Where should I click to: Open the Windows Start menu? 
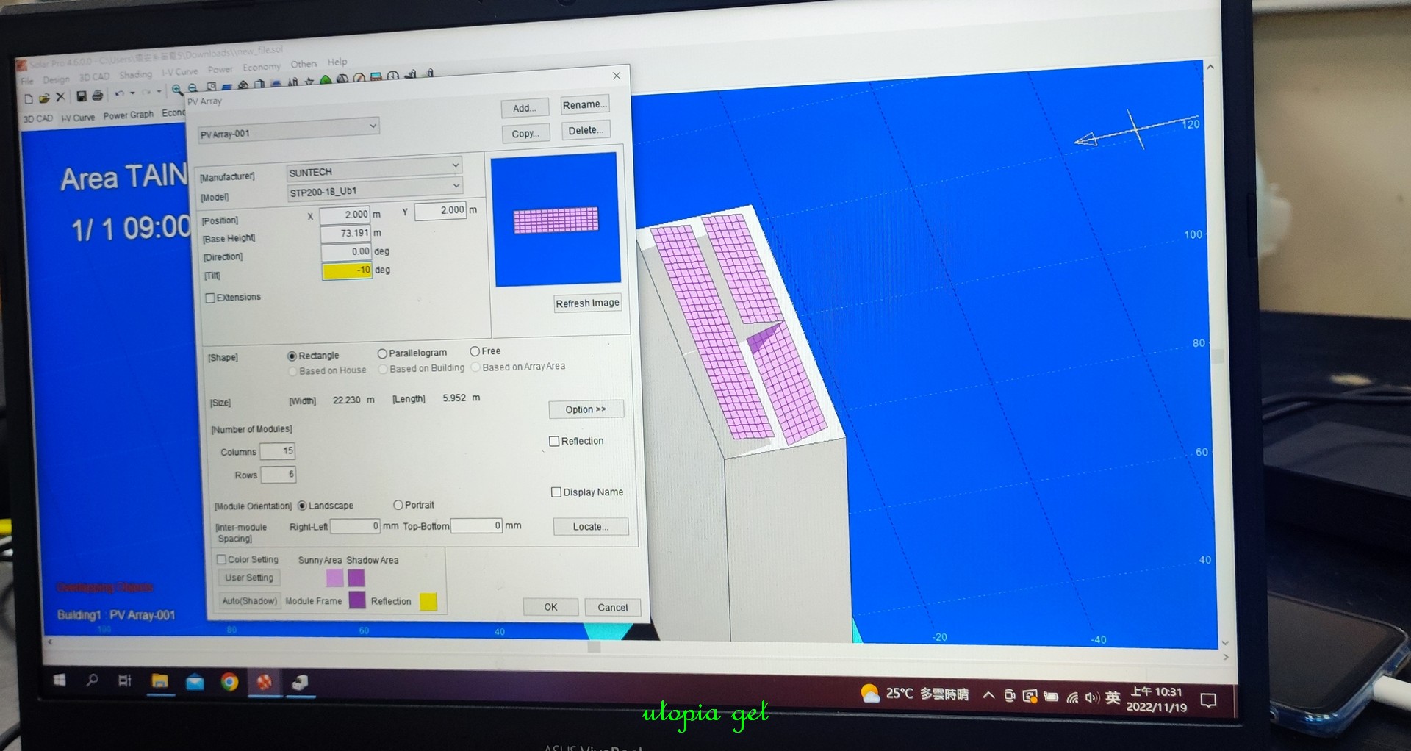tap(60, 680)
